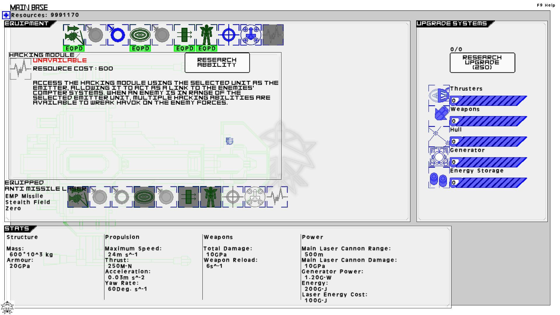Viewport: 560px width, 315px height.
Task: Click the Generator upgrade icon
Action: [439, 157]
